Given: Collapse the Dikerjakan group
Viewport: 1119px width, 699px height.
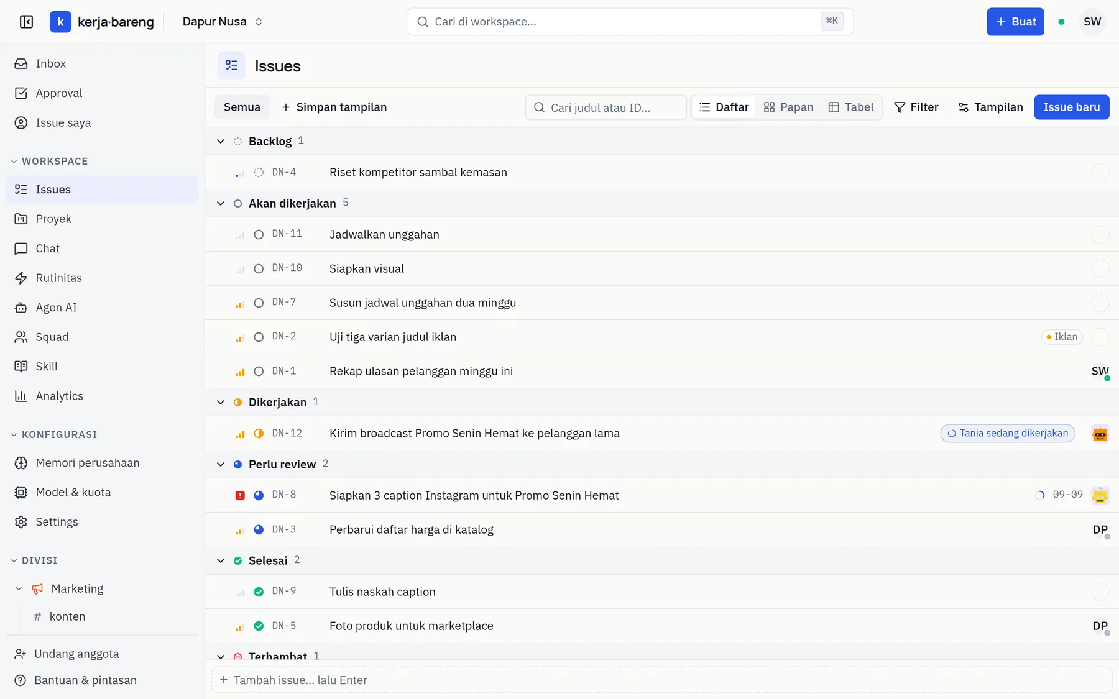Looking at the screenshot, I should (x=221, y=402).
